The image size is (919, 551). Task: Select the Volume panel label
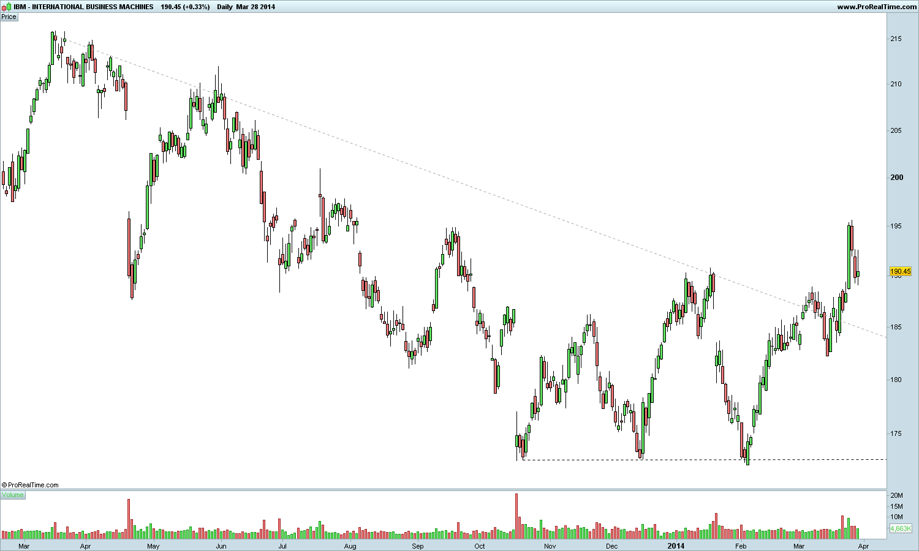[13, 495]
